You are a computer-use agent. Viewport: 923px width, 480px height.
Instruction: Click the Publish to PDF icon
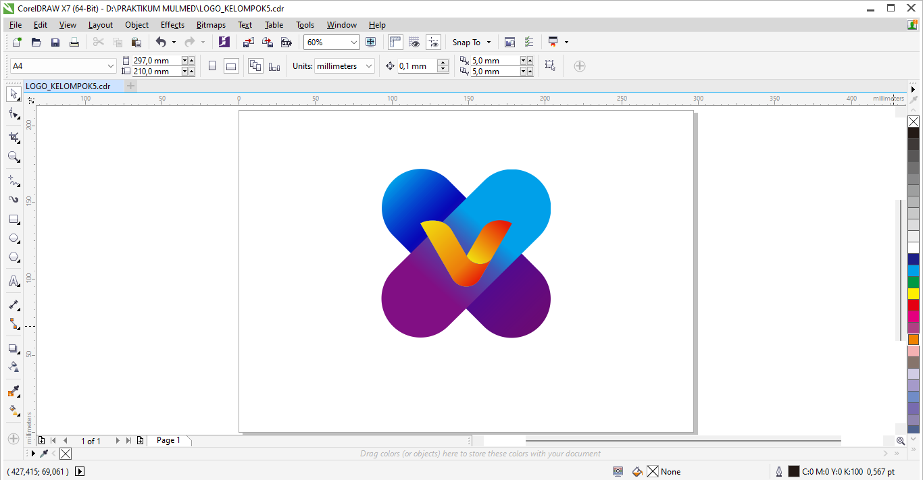(286, 43)
